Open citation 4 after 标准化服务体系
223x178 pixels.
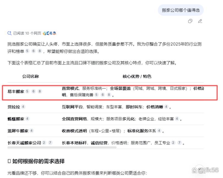pyautogui.click(x=159, y=130)
